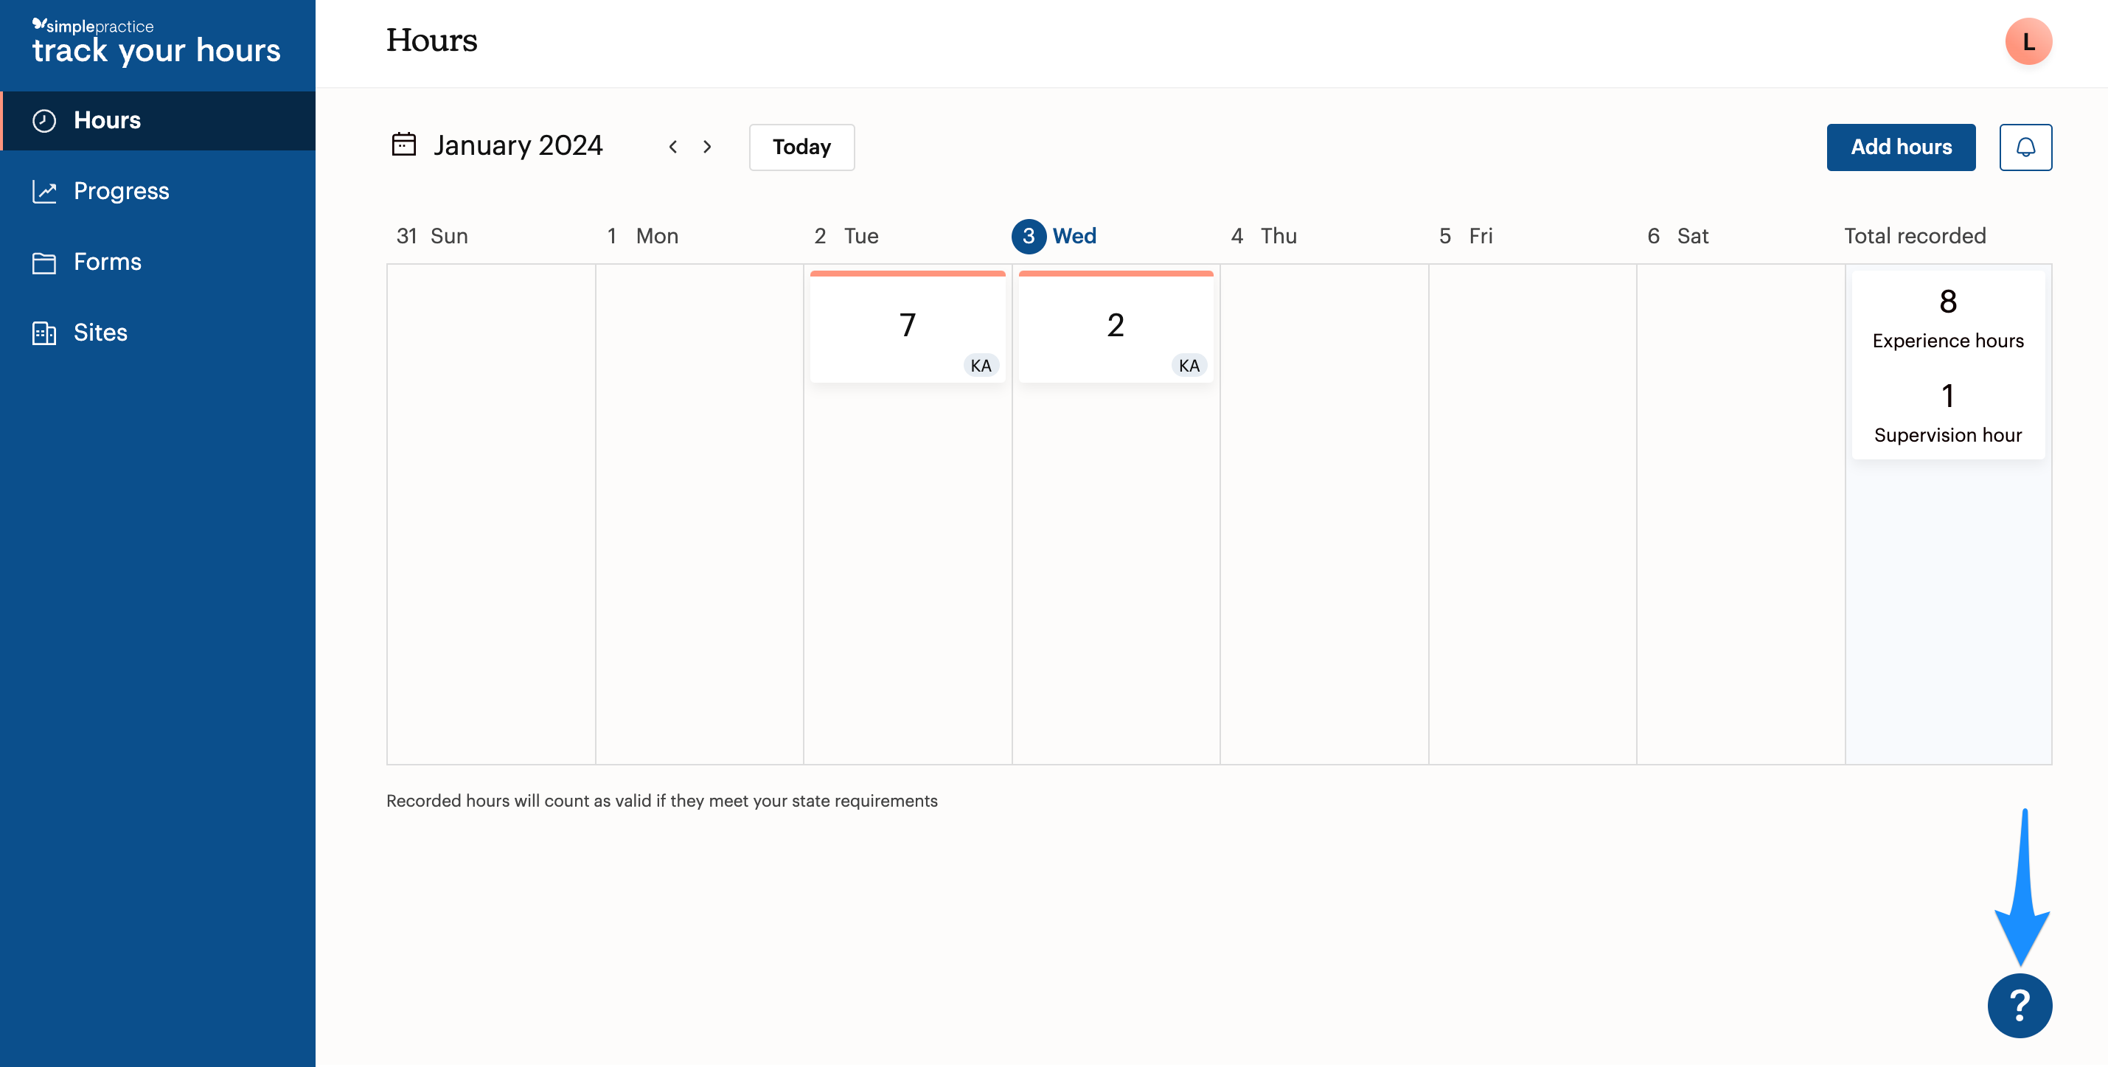The width and height of the screenshot is (2108, 1067).
Task: Click the Hours page title
Action: [x=431, y=40]
